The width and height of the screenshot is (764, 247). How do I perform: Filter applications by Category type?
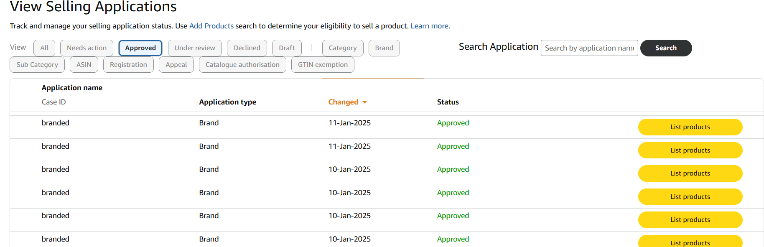coord(343,48)
